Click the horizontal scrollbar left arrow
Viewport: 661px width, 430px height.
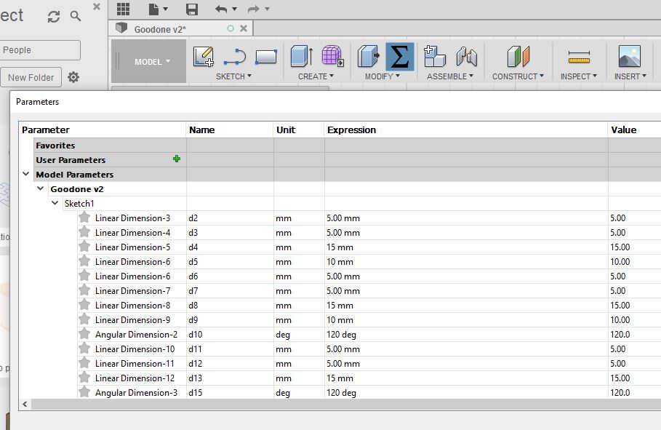25,405
